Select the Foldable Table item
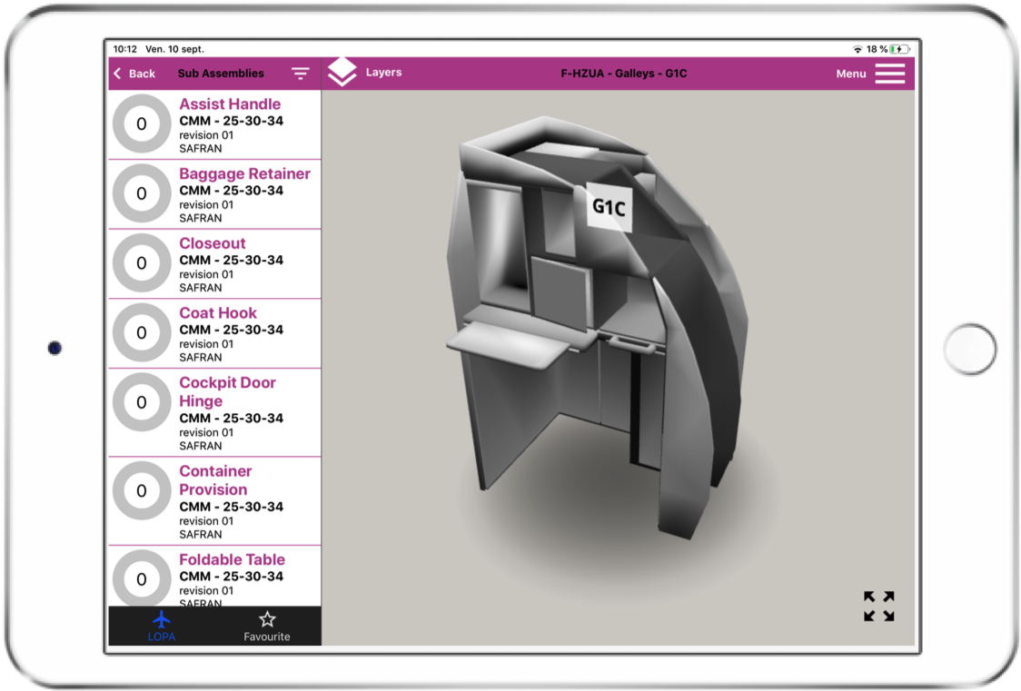Screen dimensions: 1021x691 click(x=232, y=559)
